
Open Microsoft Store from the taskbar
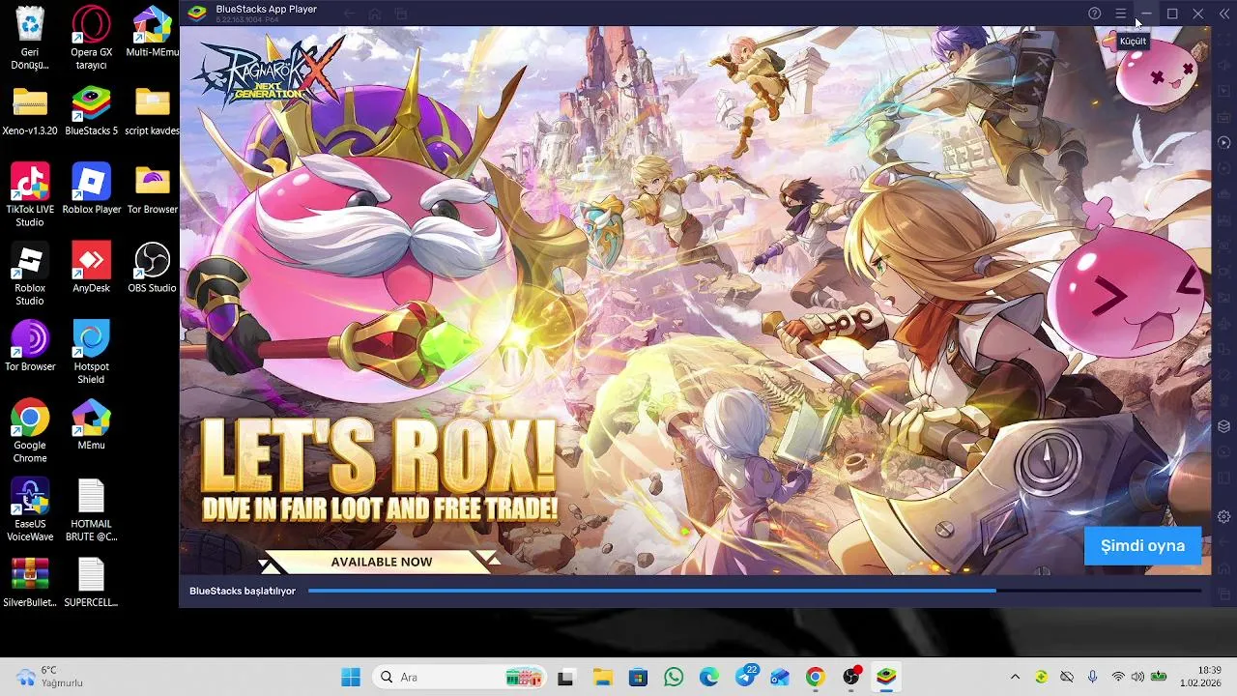coord(638,677)
